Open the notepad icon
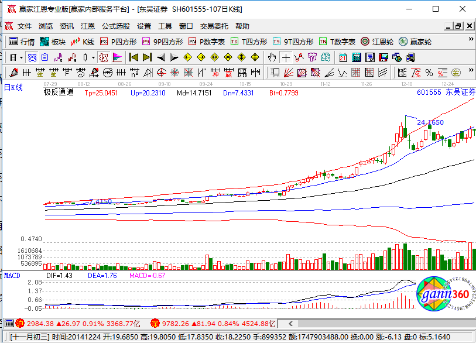The width and height of the screenshot is (476, 343). tap(370, 57)
